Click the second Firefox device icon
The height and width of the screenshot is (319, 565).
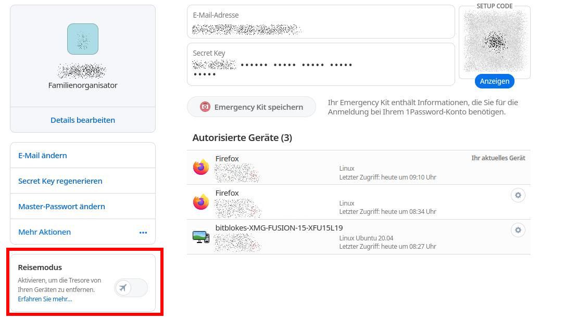coord(200,202)
